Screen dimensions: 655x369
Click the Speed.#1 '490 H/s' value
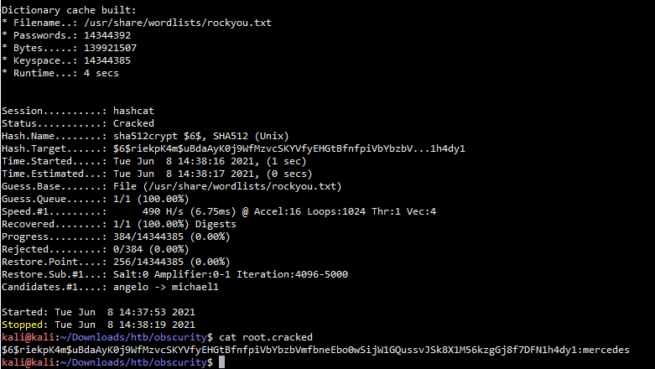[163, 211]
